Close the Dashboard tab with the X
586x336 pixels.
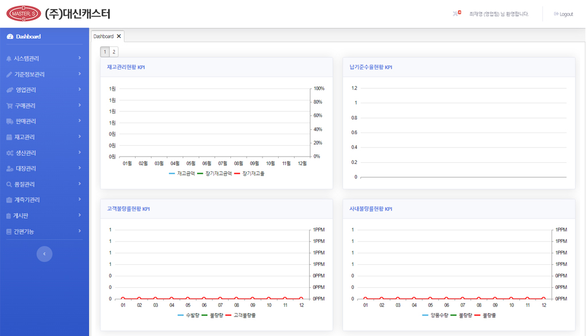[x=119, y=36]
